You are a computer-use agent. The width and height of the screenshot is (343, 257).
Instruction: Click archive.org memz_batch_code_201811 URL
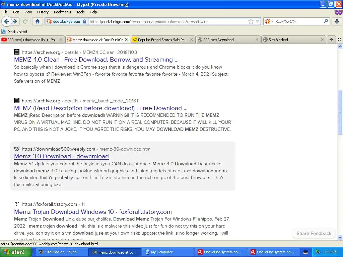(80, 101)
